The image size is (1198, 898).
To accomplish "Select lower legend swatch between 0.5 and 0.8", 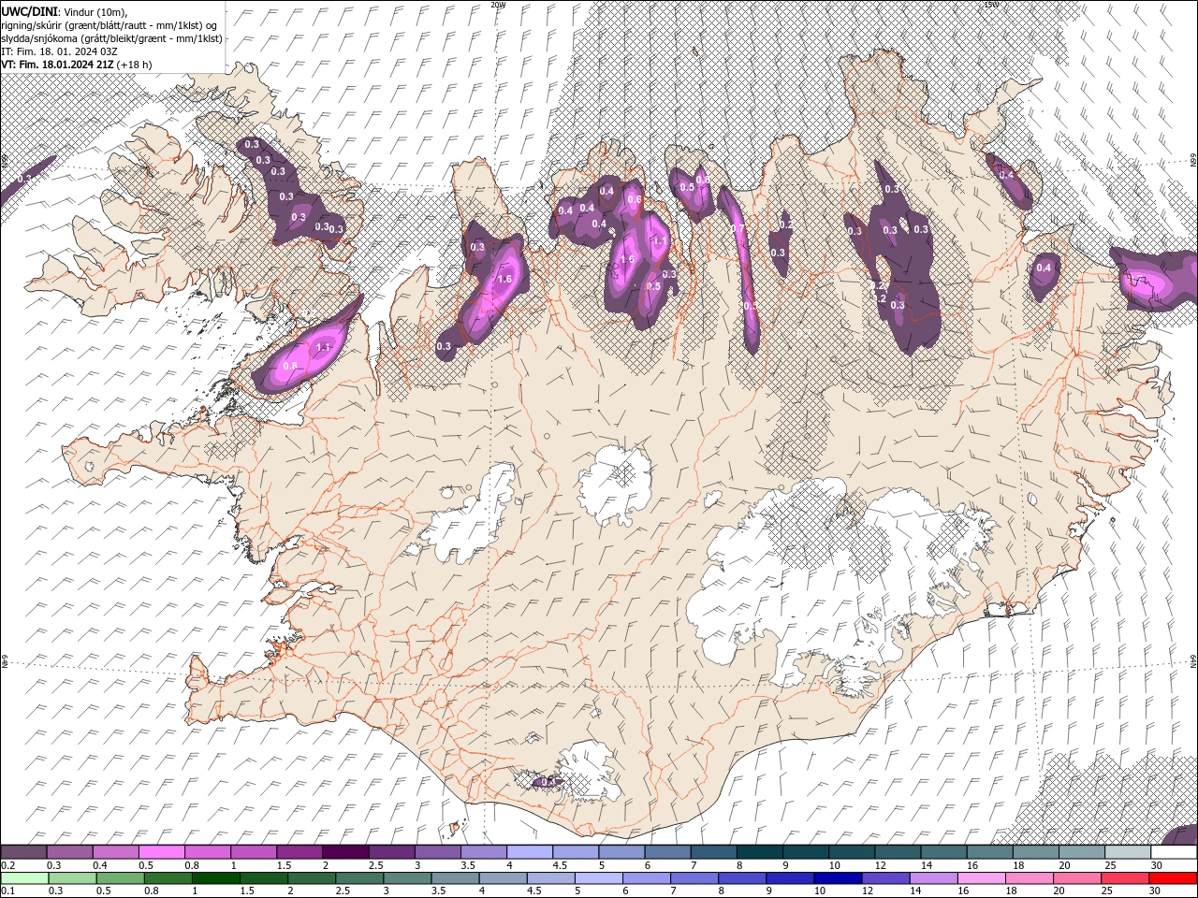I will (x=120, y=878).
